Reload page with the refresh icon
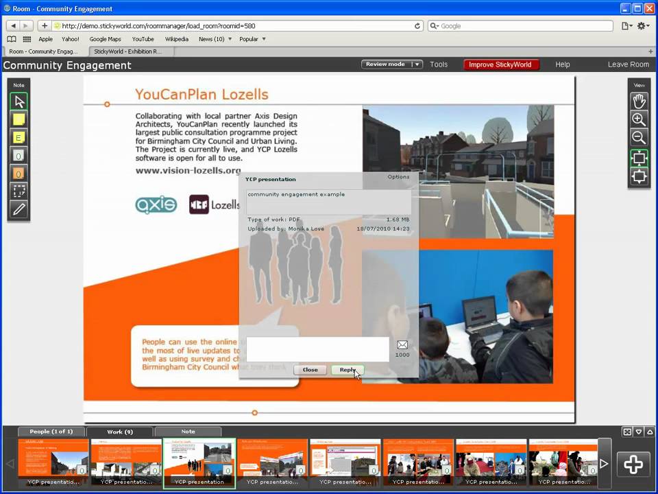Viewport: 658px width, 494px height. (x=417, y=26)
